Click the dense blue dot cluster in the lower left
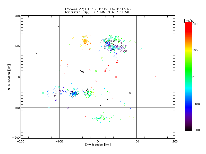The height and width of the screenshot is (154, 206). pos(74,93)
